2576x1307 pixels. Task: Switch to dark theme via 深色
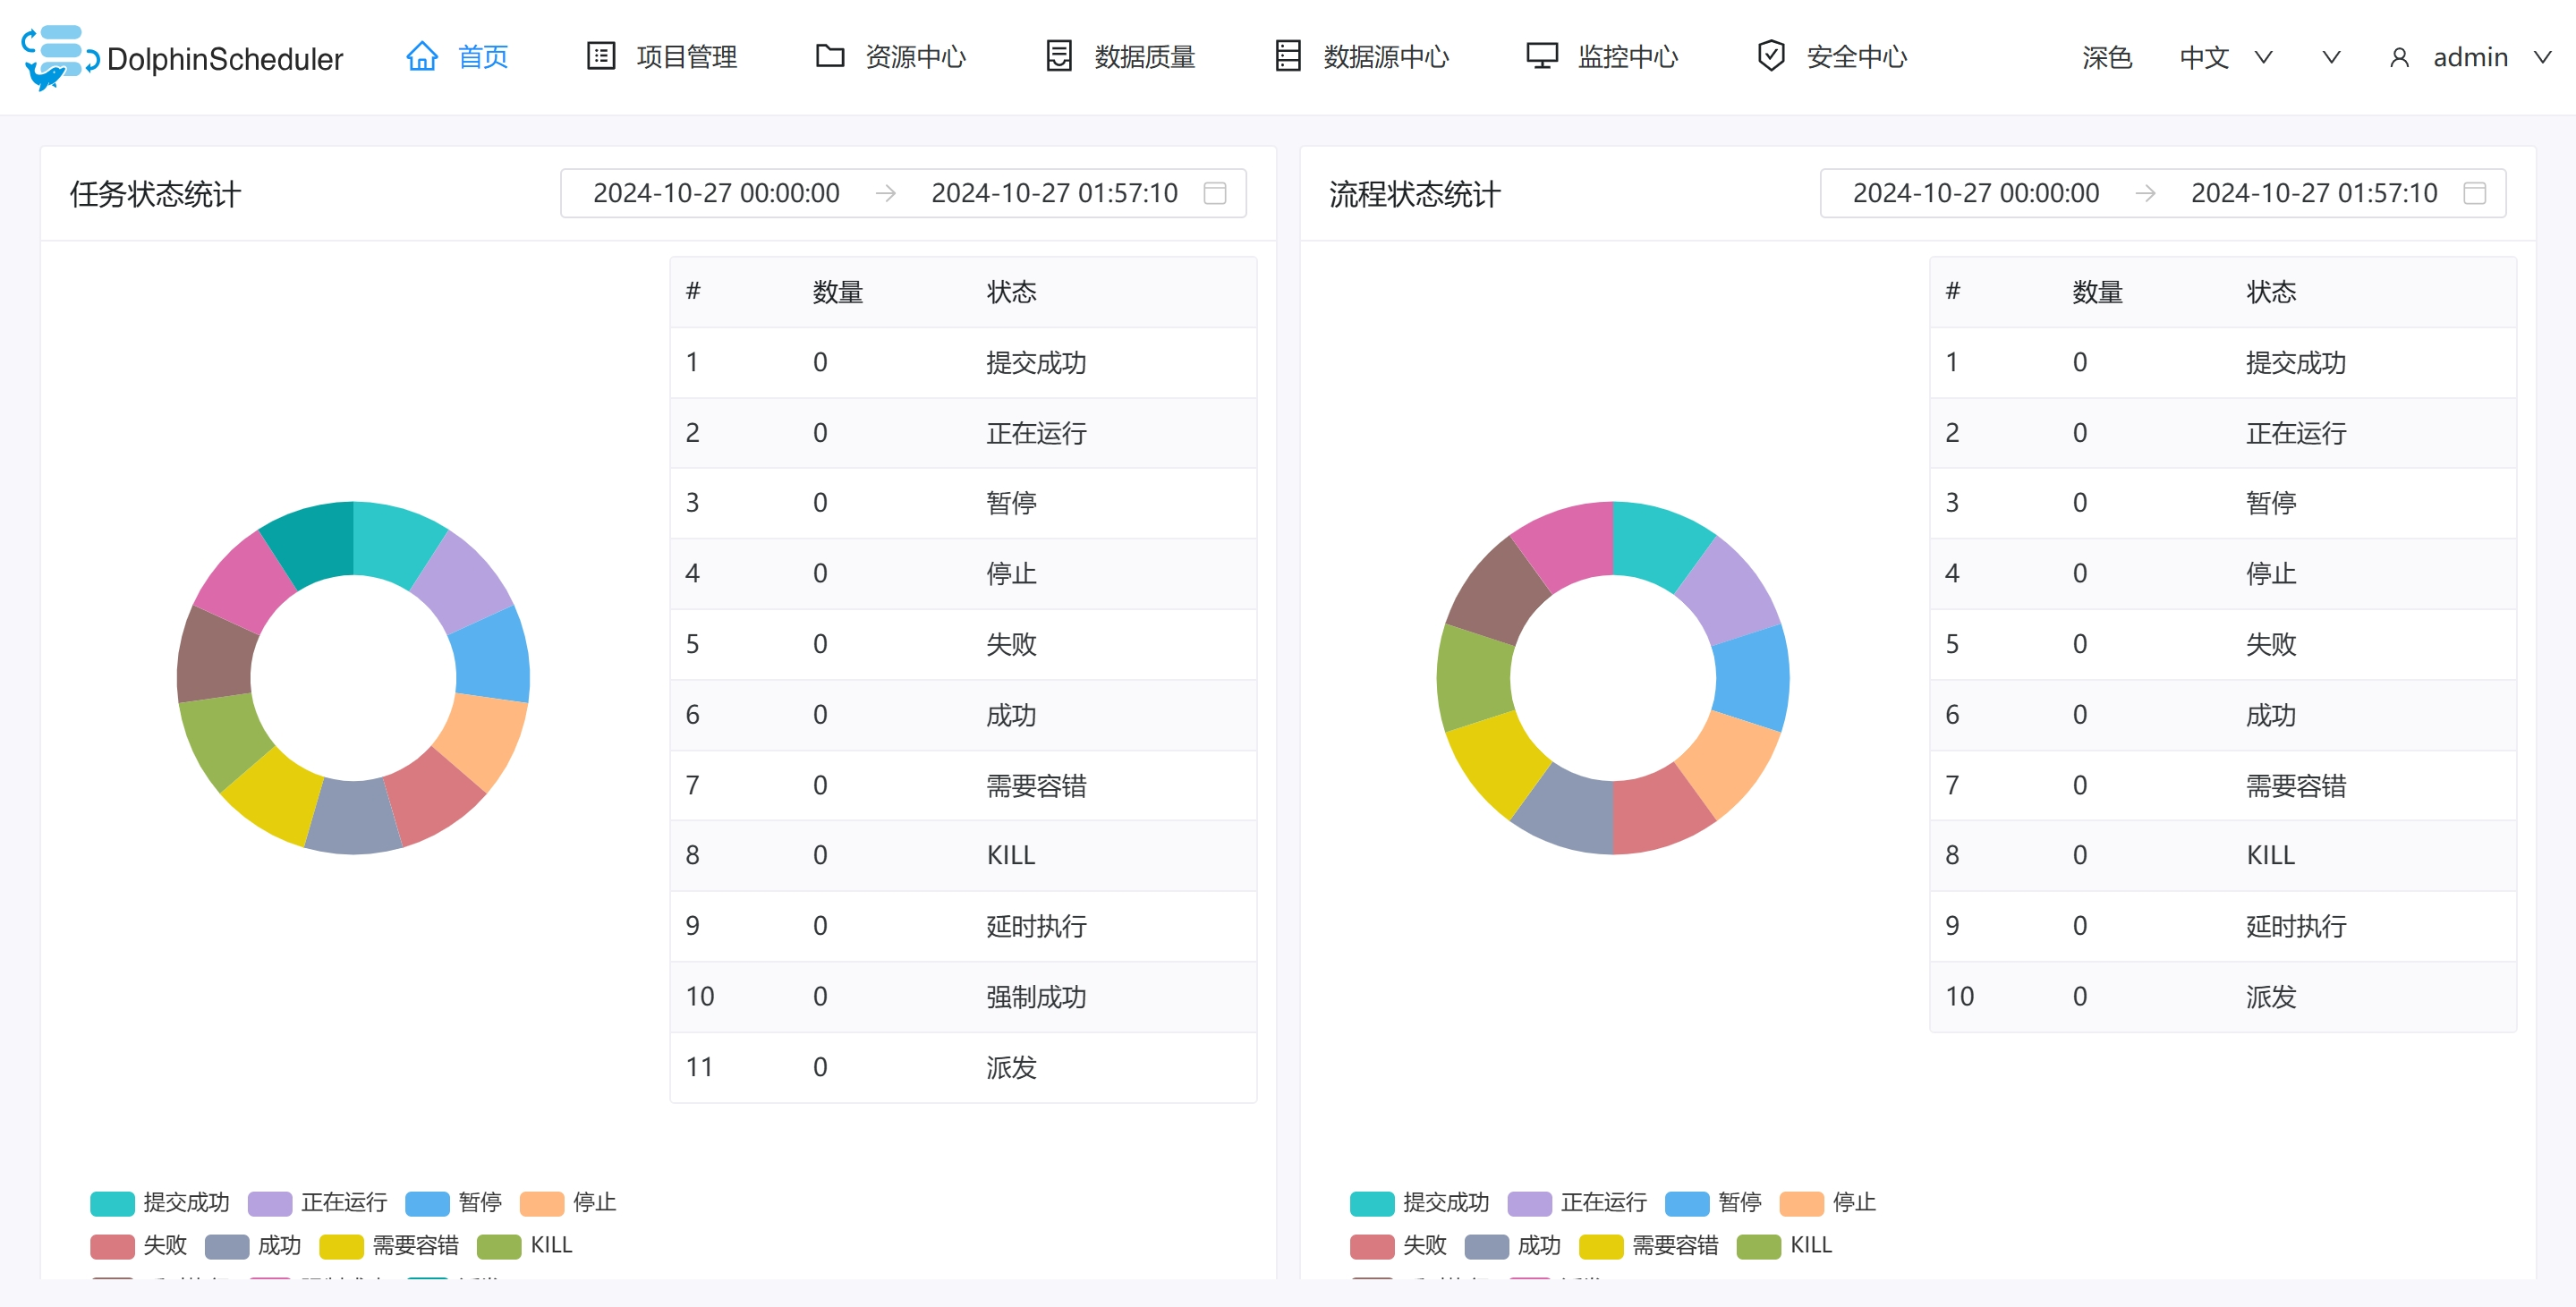coord(2106,57)
